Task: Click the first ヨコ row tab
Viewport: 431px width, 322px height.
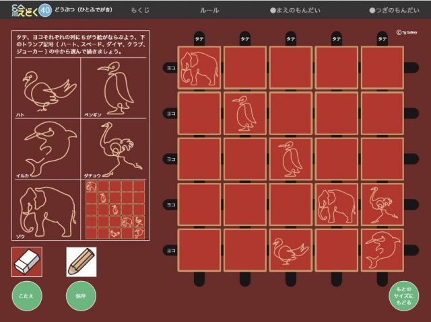Action: point(171,67)
